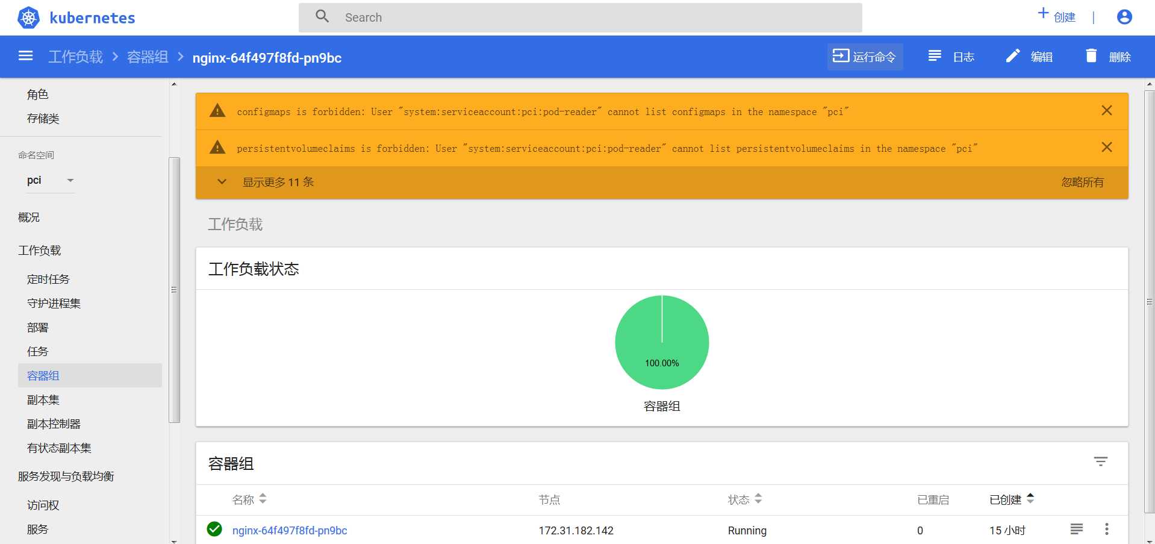Click the 创建 create button
1155x544 pixels.
coord(1056,16)
